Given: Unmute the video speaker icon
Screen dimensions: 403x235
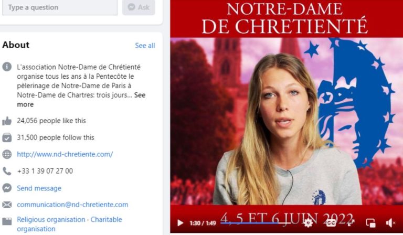Looking at the screenshot, I should (x=390, y=222).
